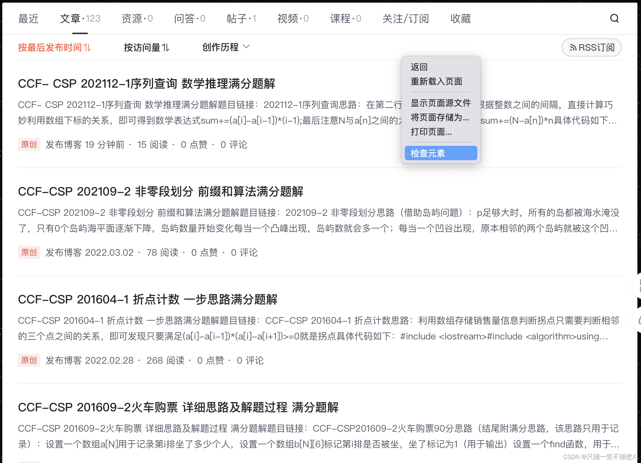Click the RSS订阅 button
This screenshot has height=463, width=641.
[x=591, y=48]
